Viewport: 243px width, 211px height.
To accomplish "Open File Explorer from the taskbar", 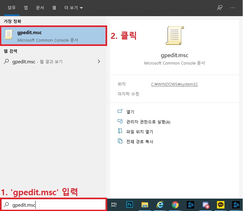I will tap(145, 204).
